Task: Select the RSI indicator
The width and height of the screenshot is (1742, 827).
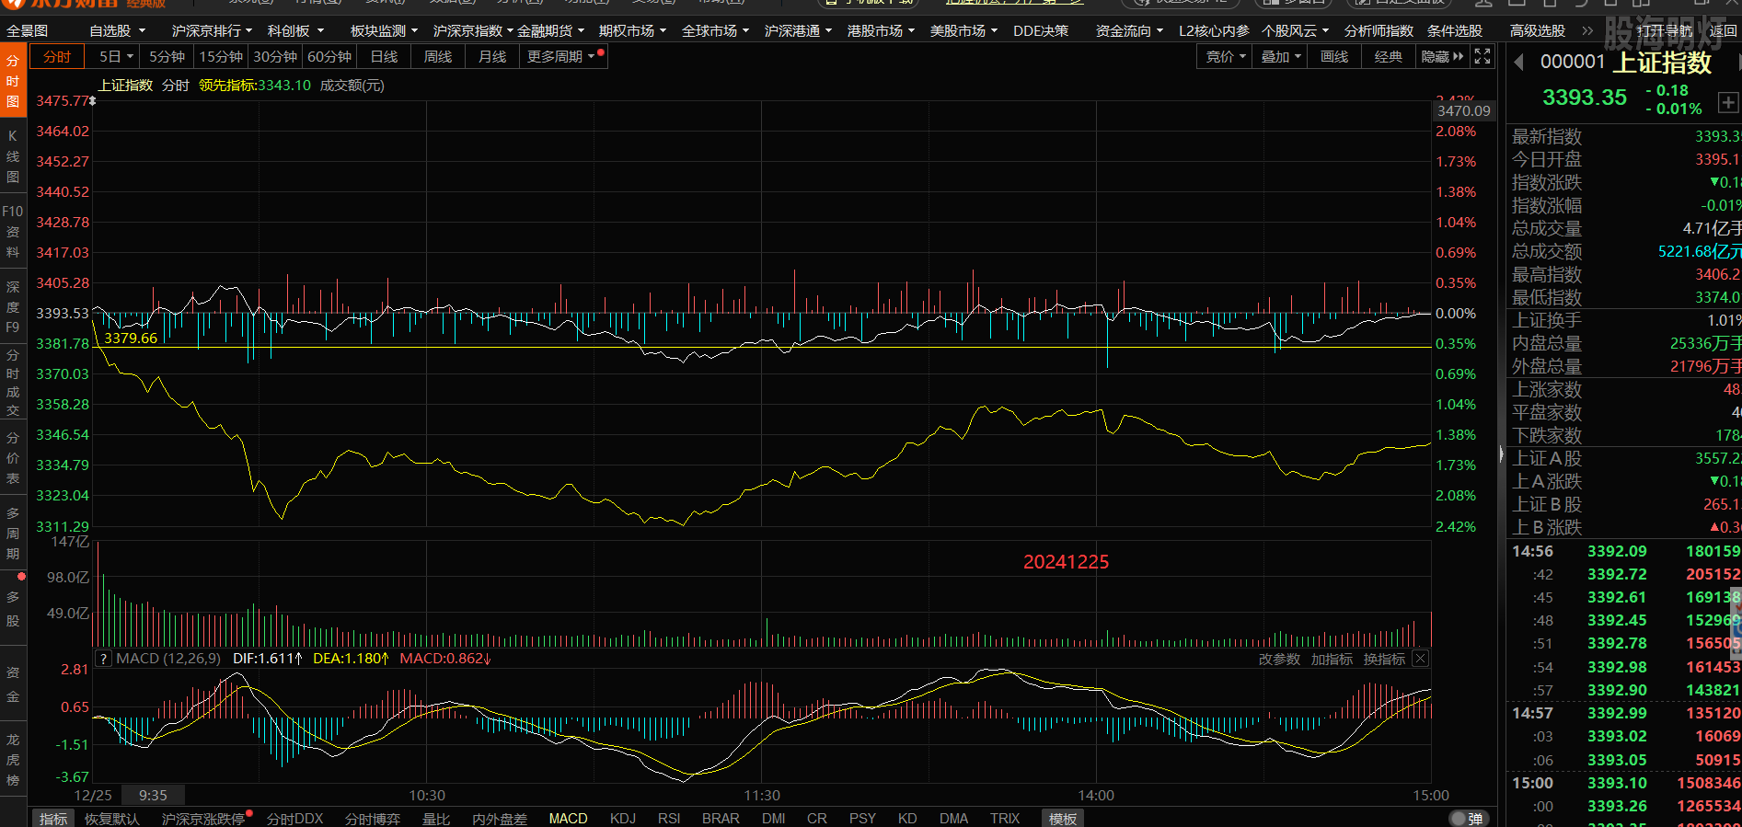Action: 669,819
